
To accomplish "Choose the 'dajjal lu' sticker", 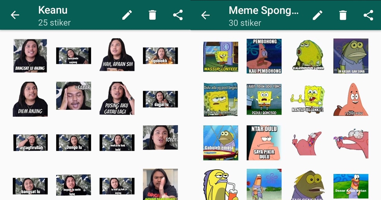I will pos(161,99).
